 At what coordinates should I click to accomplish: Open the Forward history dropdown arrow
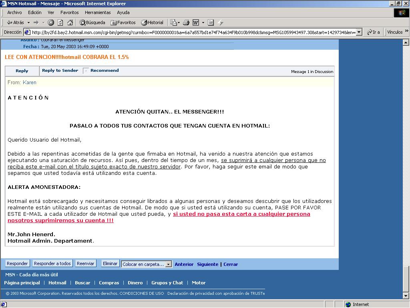click(x=43, y=22)
